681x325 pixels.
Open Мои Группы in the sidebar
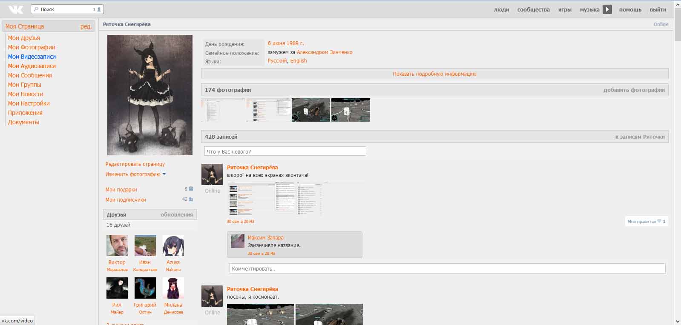pos(25,85)
